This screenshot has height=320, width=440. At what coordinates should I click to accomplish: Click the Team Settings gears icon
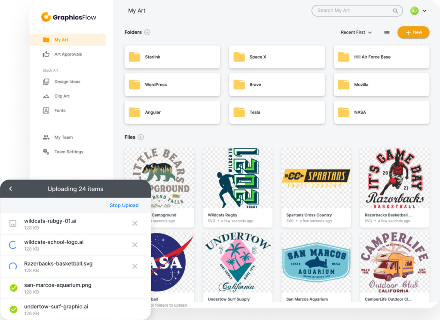click(x=46, y=152)
